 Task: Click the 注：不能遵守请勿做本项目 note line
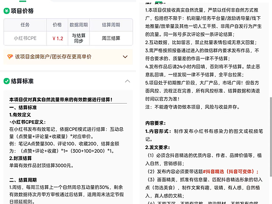(x=192, y=107)
